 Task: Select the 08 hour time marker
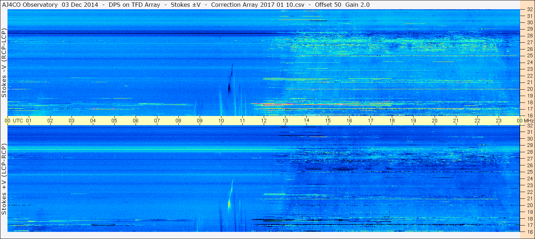178,121
